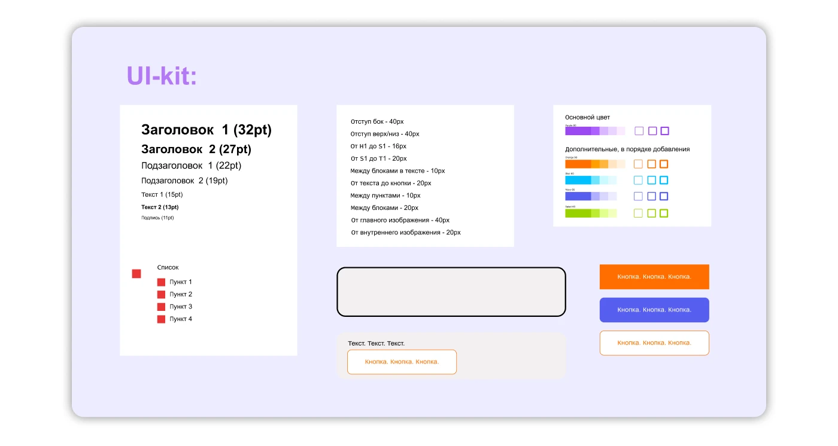838x446 pixels.
Task: Click the red bullet beside Пункт 4
Action: [161, 319]
